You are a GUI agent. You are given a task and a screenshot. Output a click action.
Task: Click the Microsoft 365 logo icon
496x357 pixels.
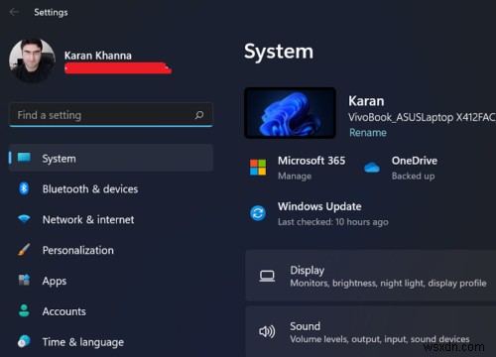(x=258, y=168)
